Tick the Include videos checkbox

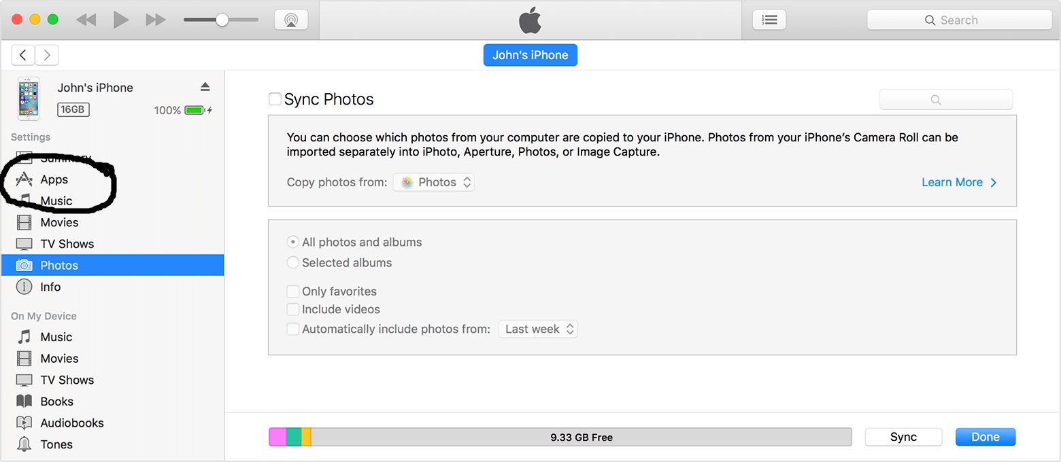tap(293, 309)
